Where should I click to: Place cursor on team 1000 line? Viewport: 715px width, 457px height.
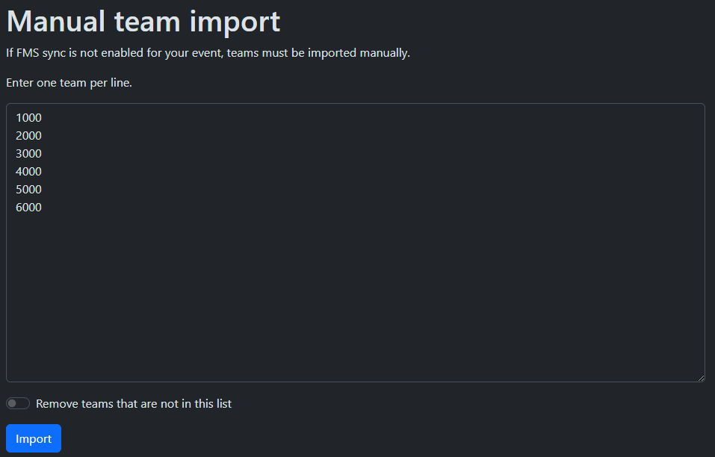(29, 118)
